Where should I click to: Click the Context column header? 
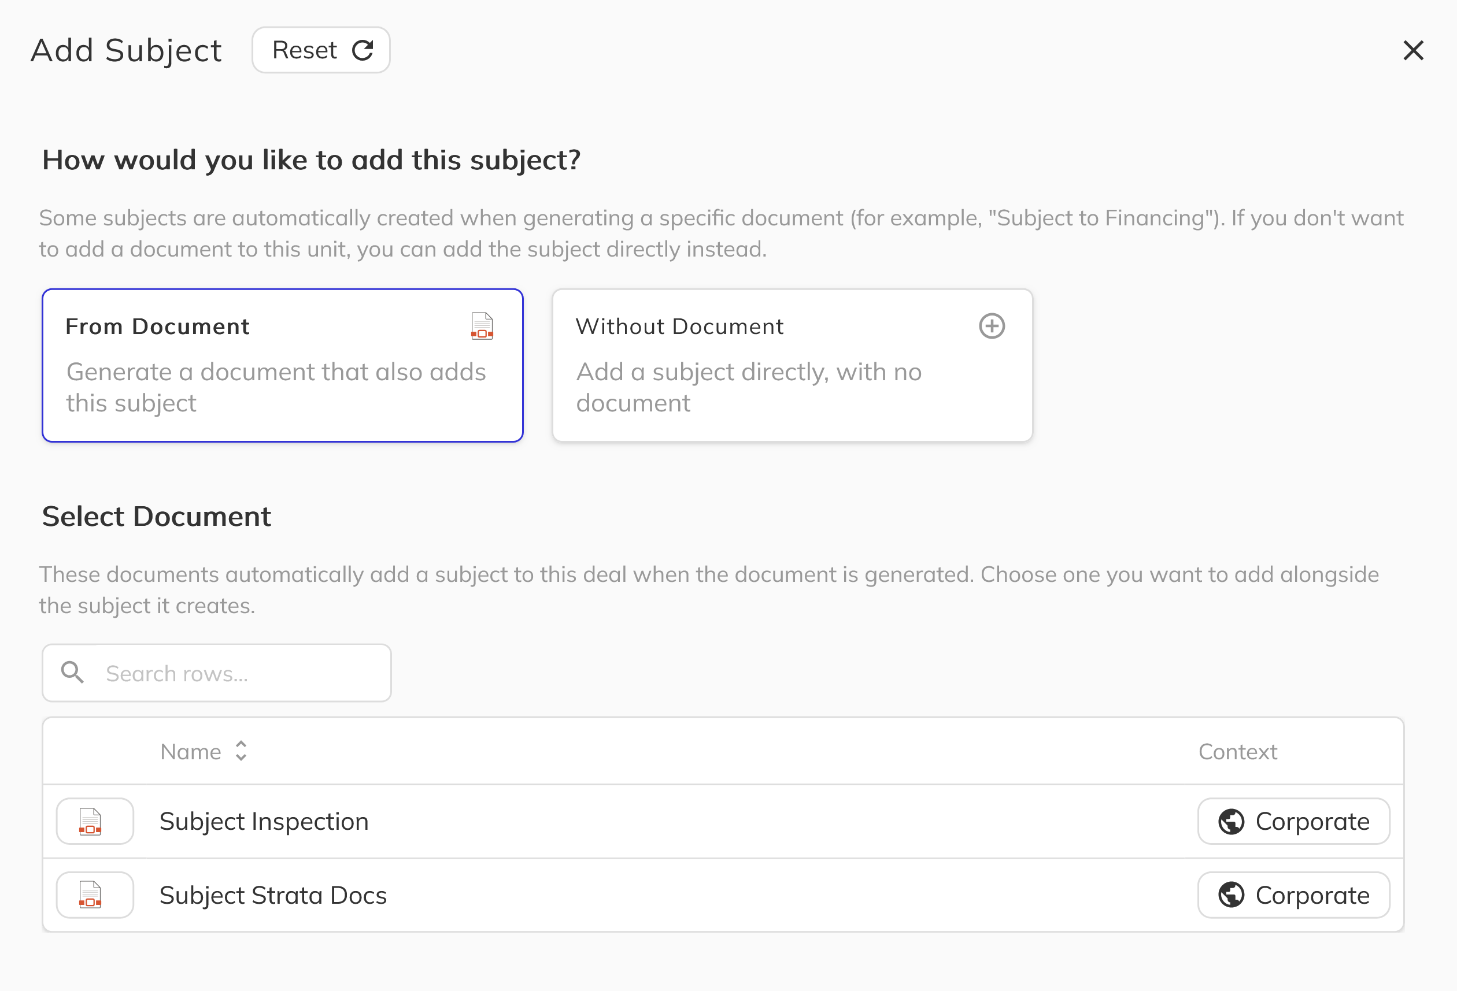pos(1237,751)
